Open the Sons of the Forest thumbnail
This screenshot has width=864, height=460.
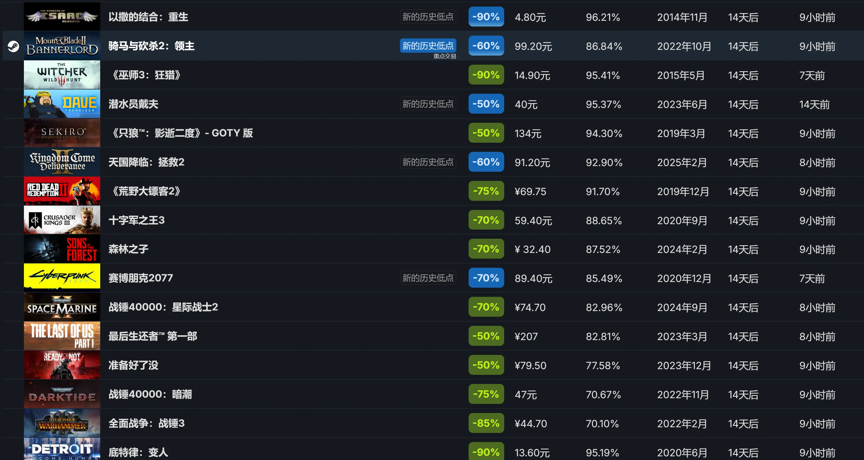pyautogui.click(x=62, y=249)
